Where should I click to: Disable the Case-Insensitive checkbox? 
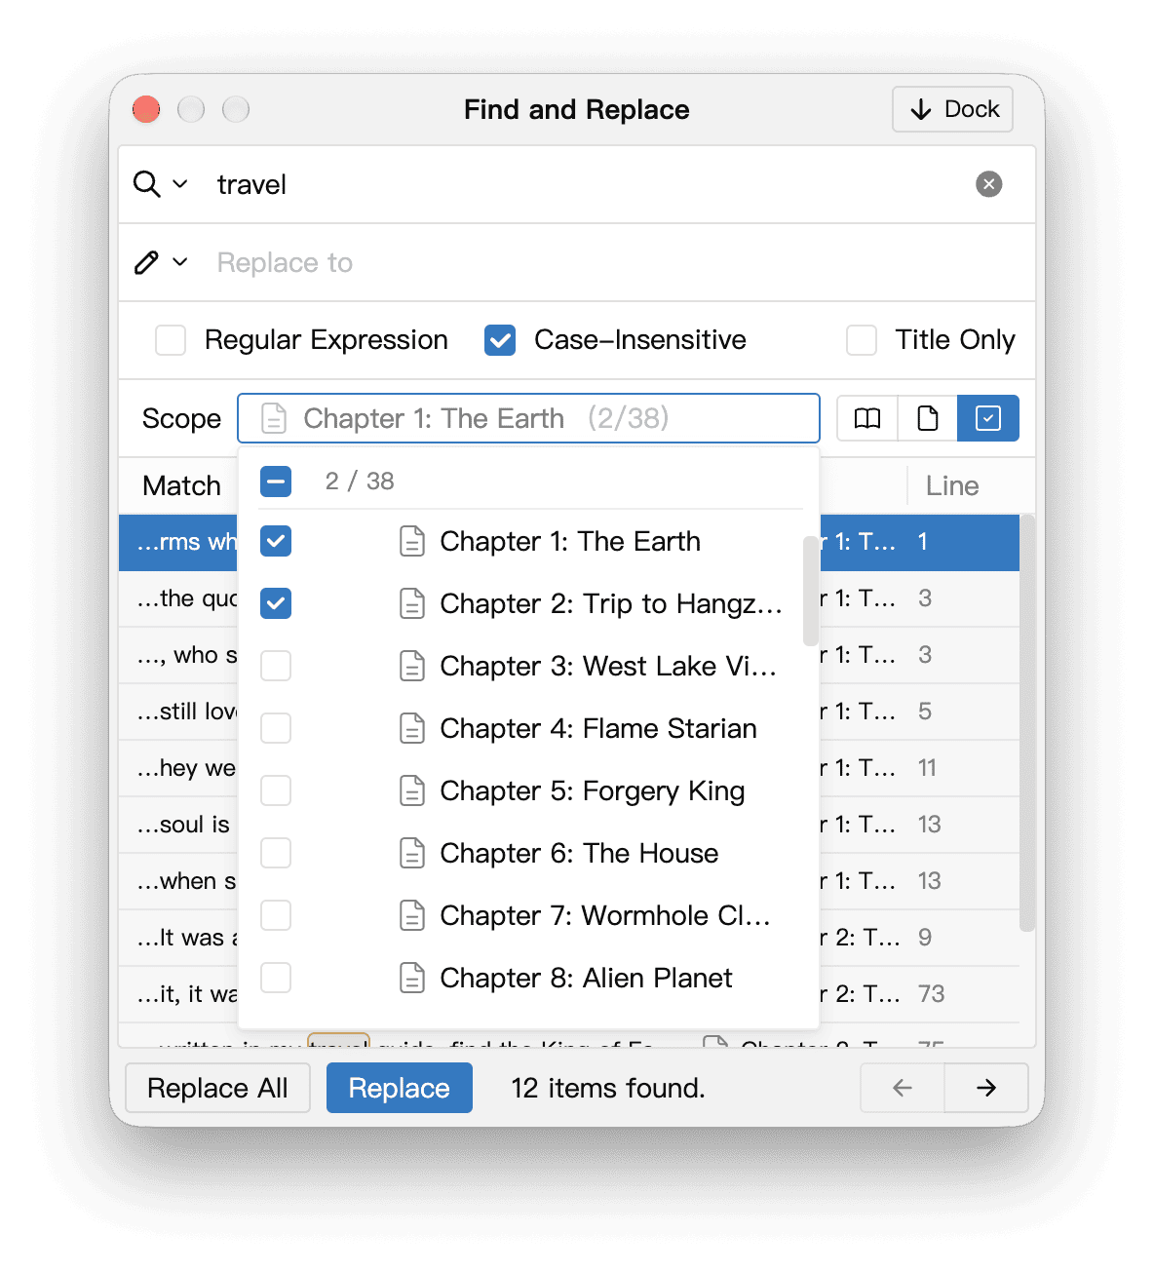pyautogui.click(x=500, y=340)
